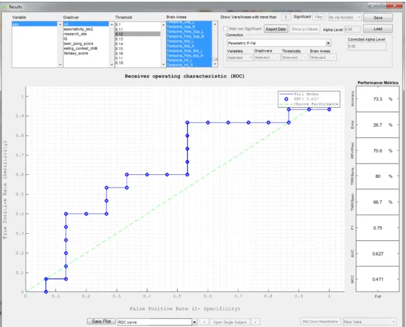Select 'All' in the Graphvar list
Screen dimensions: 406x327
[x=86, y=24]
